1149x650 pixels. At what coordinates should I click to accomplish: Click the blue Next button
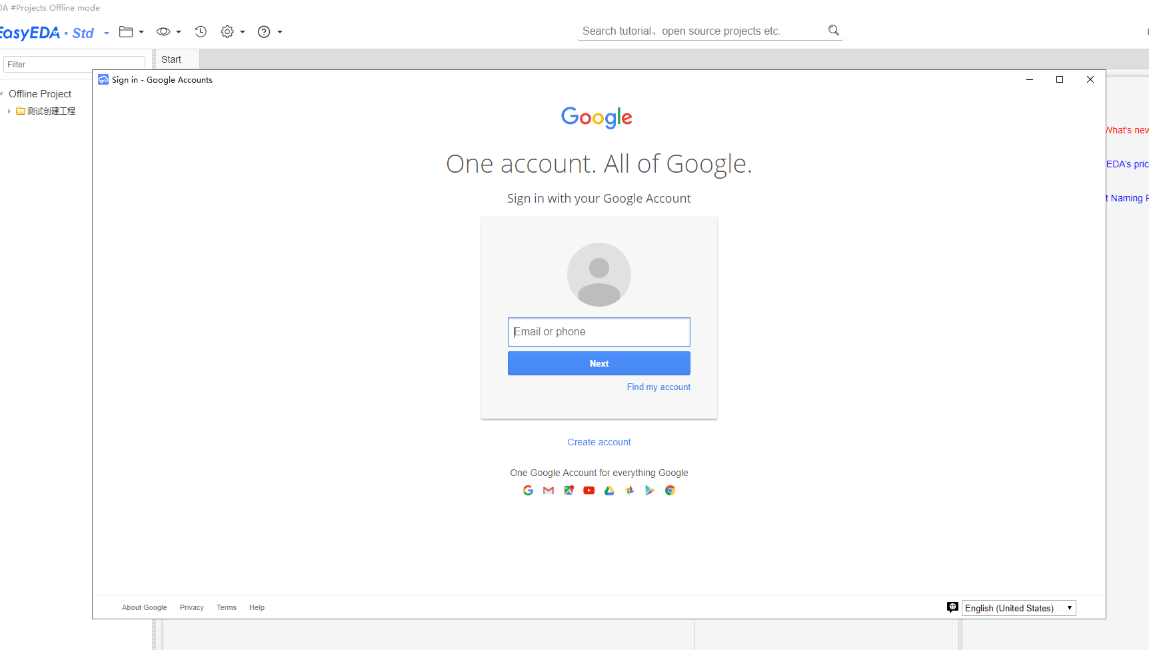(598, 363)
